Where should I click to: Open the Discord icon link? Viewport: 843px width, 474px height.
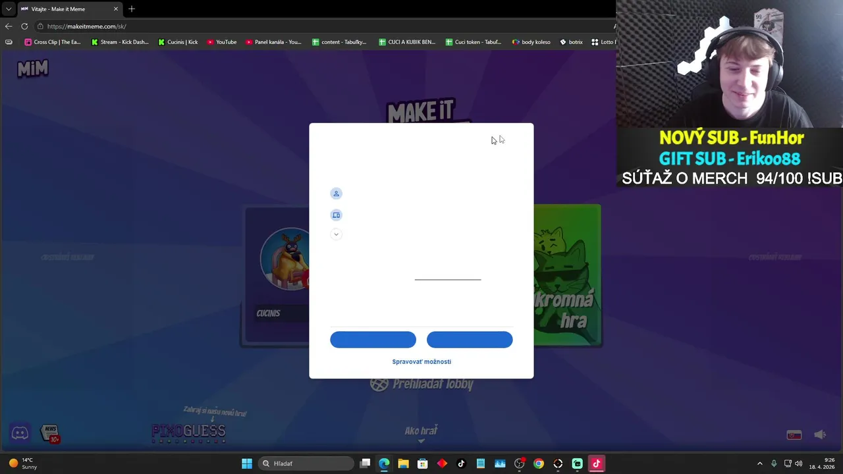(x=20, y=433)
